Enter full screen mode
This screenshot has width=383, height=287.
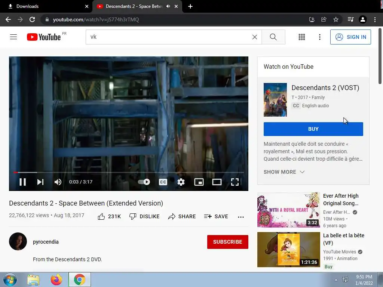pyautogui.click(x=235, y=182)
